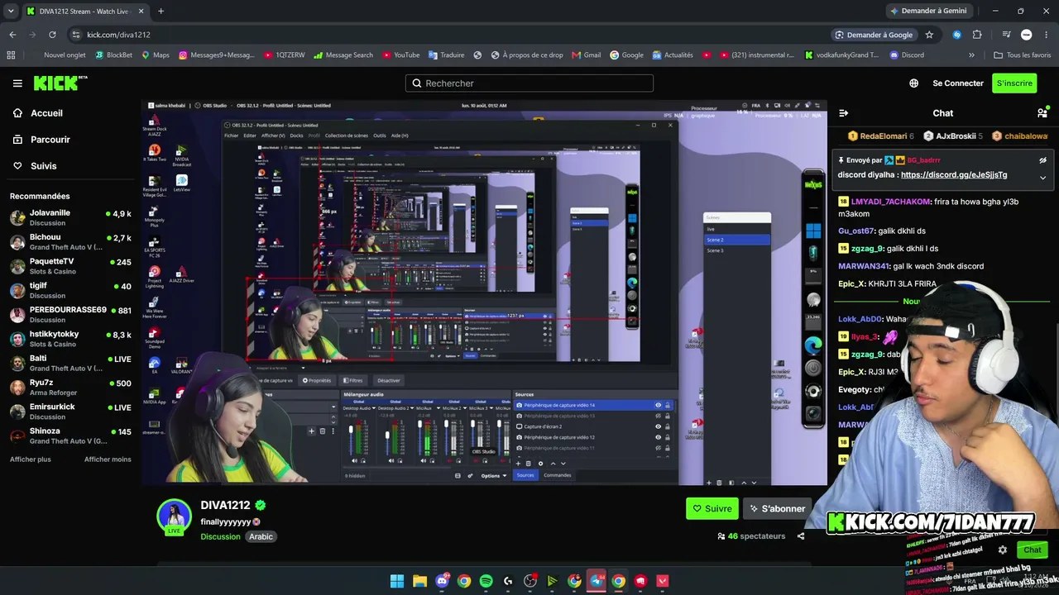
Task: Open the Shinoza recommended channel
Action: 70,436
